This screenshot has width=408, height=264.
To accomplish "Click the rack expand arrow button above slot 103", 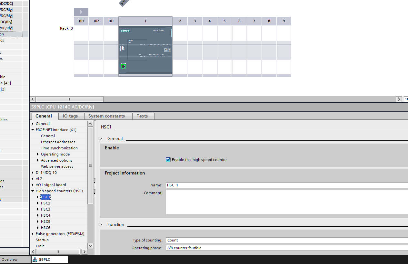I will click(81, 12).
